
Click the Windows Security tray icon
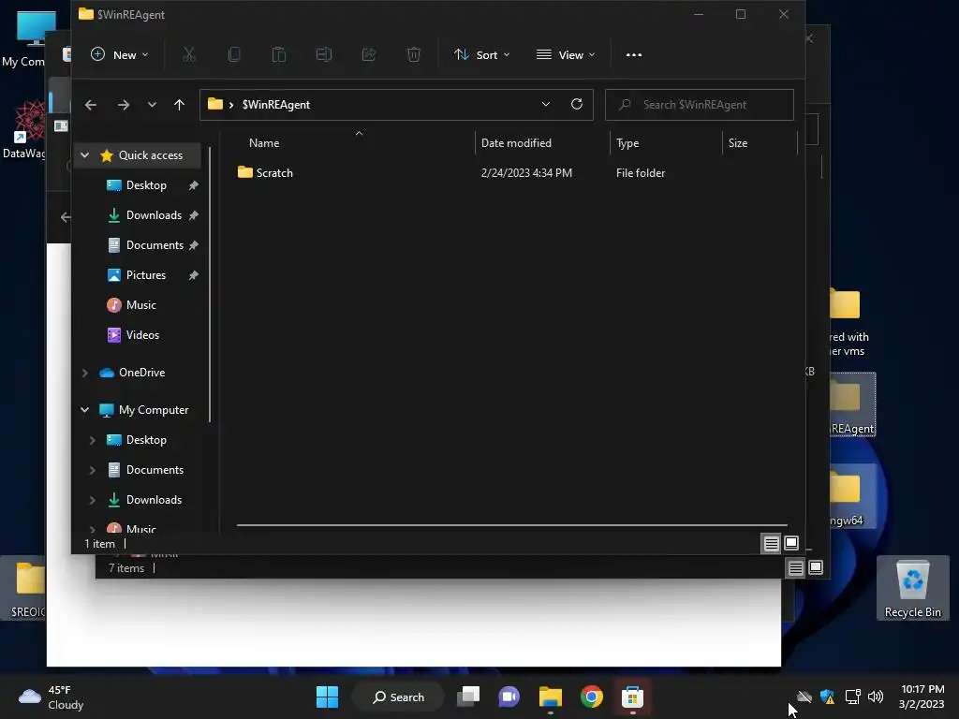(828, 697)
